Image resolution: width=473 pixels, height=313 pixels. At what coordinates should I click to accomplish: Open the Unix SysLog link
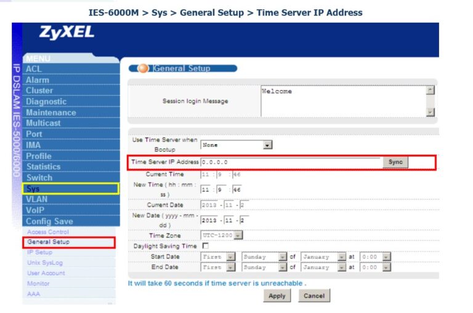tap(45, 263)
